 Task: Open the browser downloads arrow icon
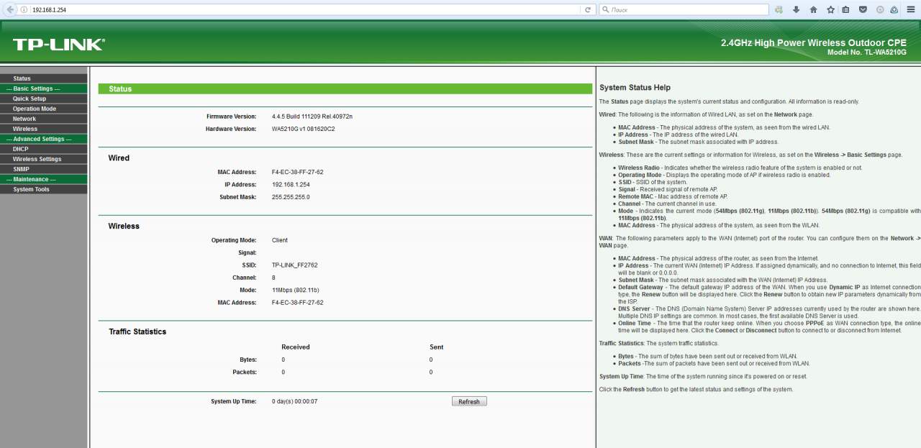(797, 9)
